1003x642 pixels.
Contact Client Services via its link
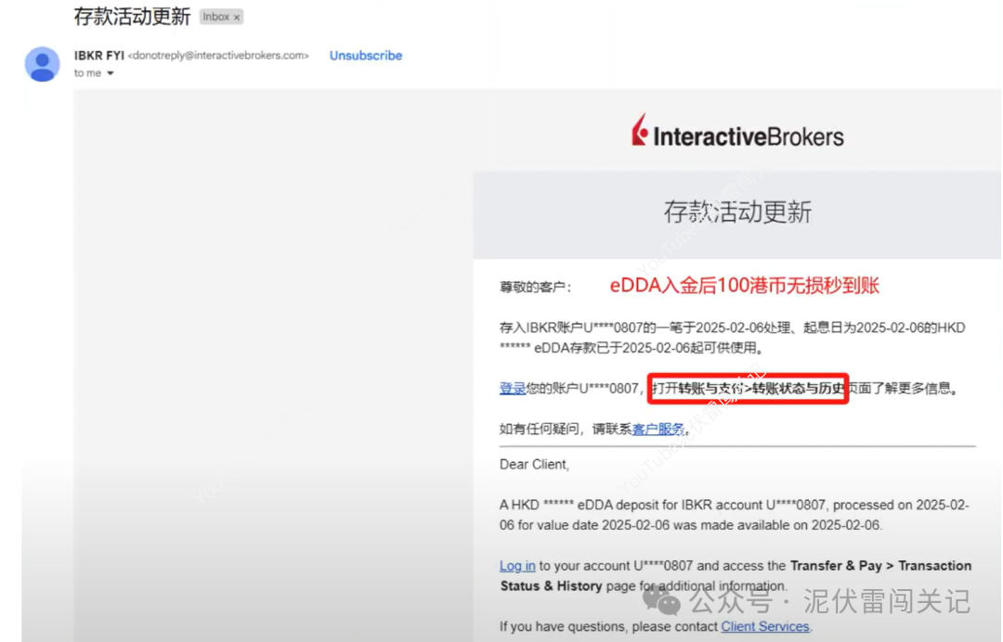(x=764, y=626)
